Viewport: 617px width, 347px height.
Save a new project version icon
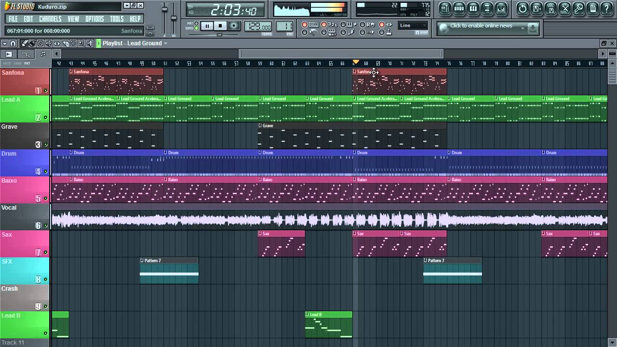click(537, 8)
